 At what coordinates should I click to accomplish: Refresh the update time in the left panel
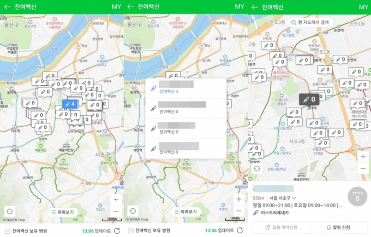(116, 231)
